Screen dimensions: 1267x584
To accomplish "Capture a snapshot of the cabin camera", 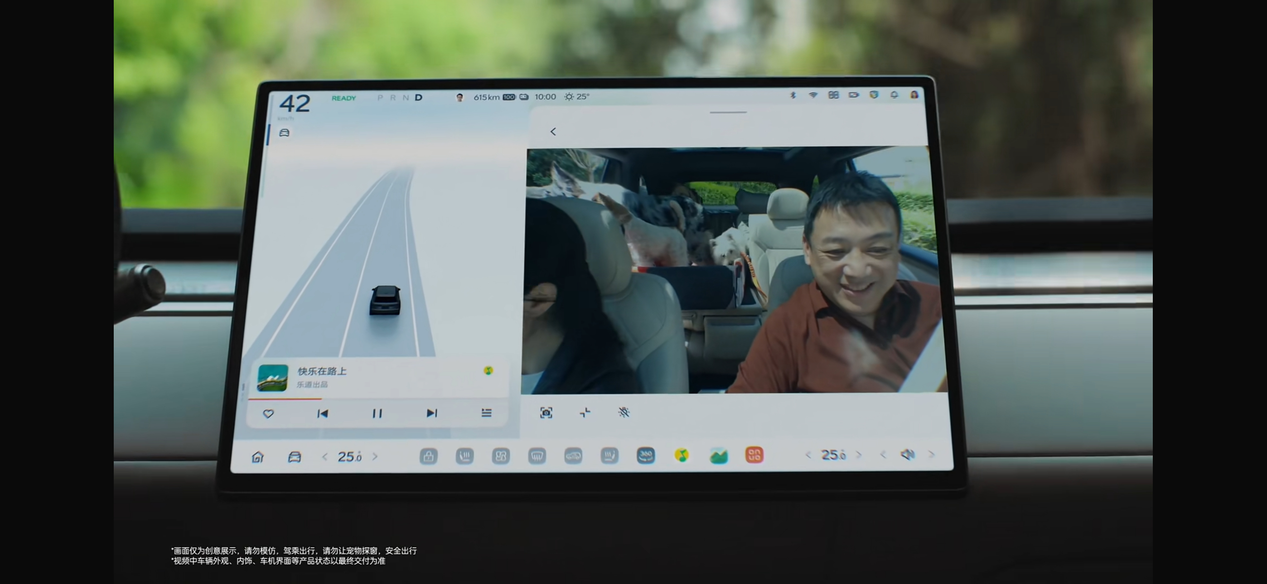I will (546, 412).
